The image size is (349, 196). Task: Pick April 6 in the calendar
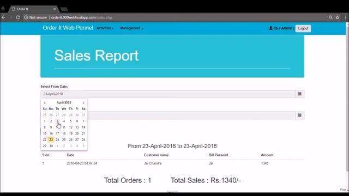[x=77, y=121]
